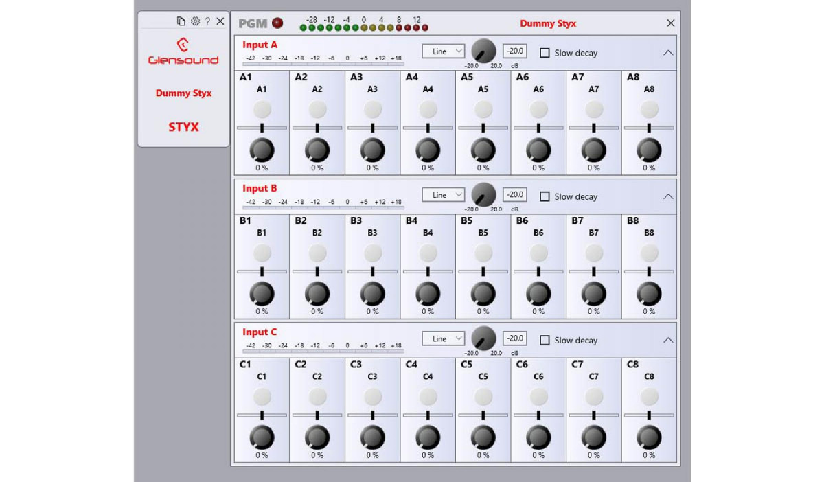Click the B6 pan slider
The width and height of the screenshot is (824, 482).
[538, 271]
